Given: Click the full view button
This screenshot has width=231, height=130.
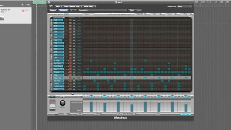Looking at the screenshot, I should [x=186, y=114].
